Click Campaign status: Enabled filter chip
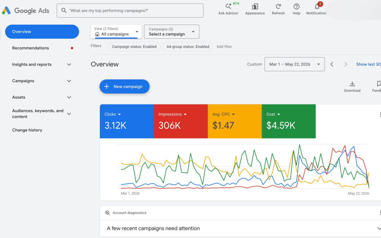The width and height of the screenshot is (381, 238). point(134,47)
